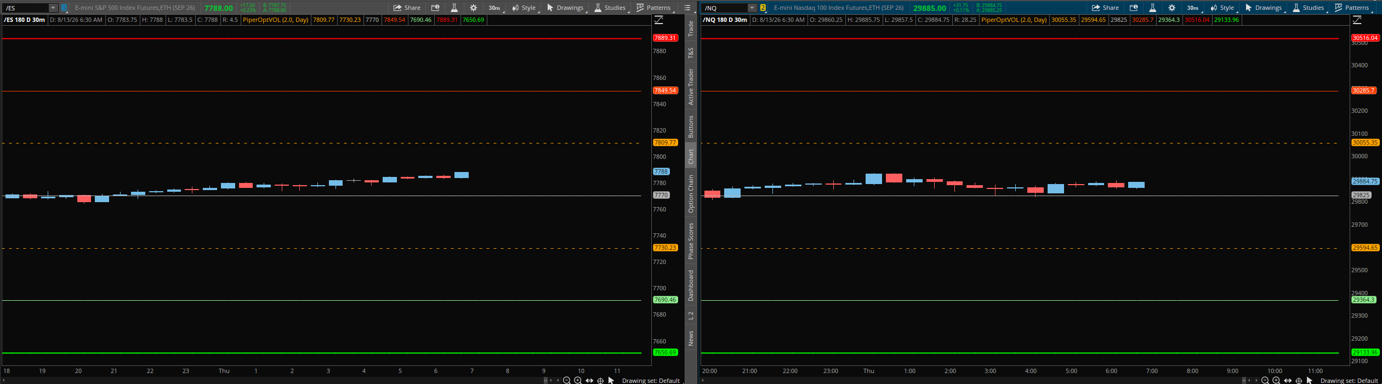Viewport: 1382px width, 384px height.
Task: Zoom in on the /NQ chart
Action: pyautogui.click(x=1276, y=380)
